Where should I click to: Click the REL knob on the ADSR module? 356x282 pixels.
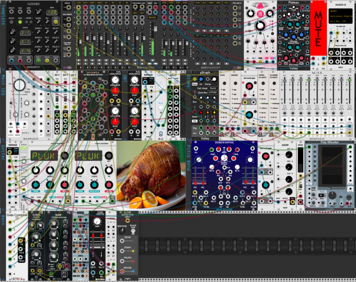(289, 192)
